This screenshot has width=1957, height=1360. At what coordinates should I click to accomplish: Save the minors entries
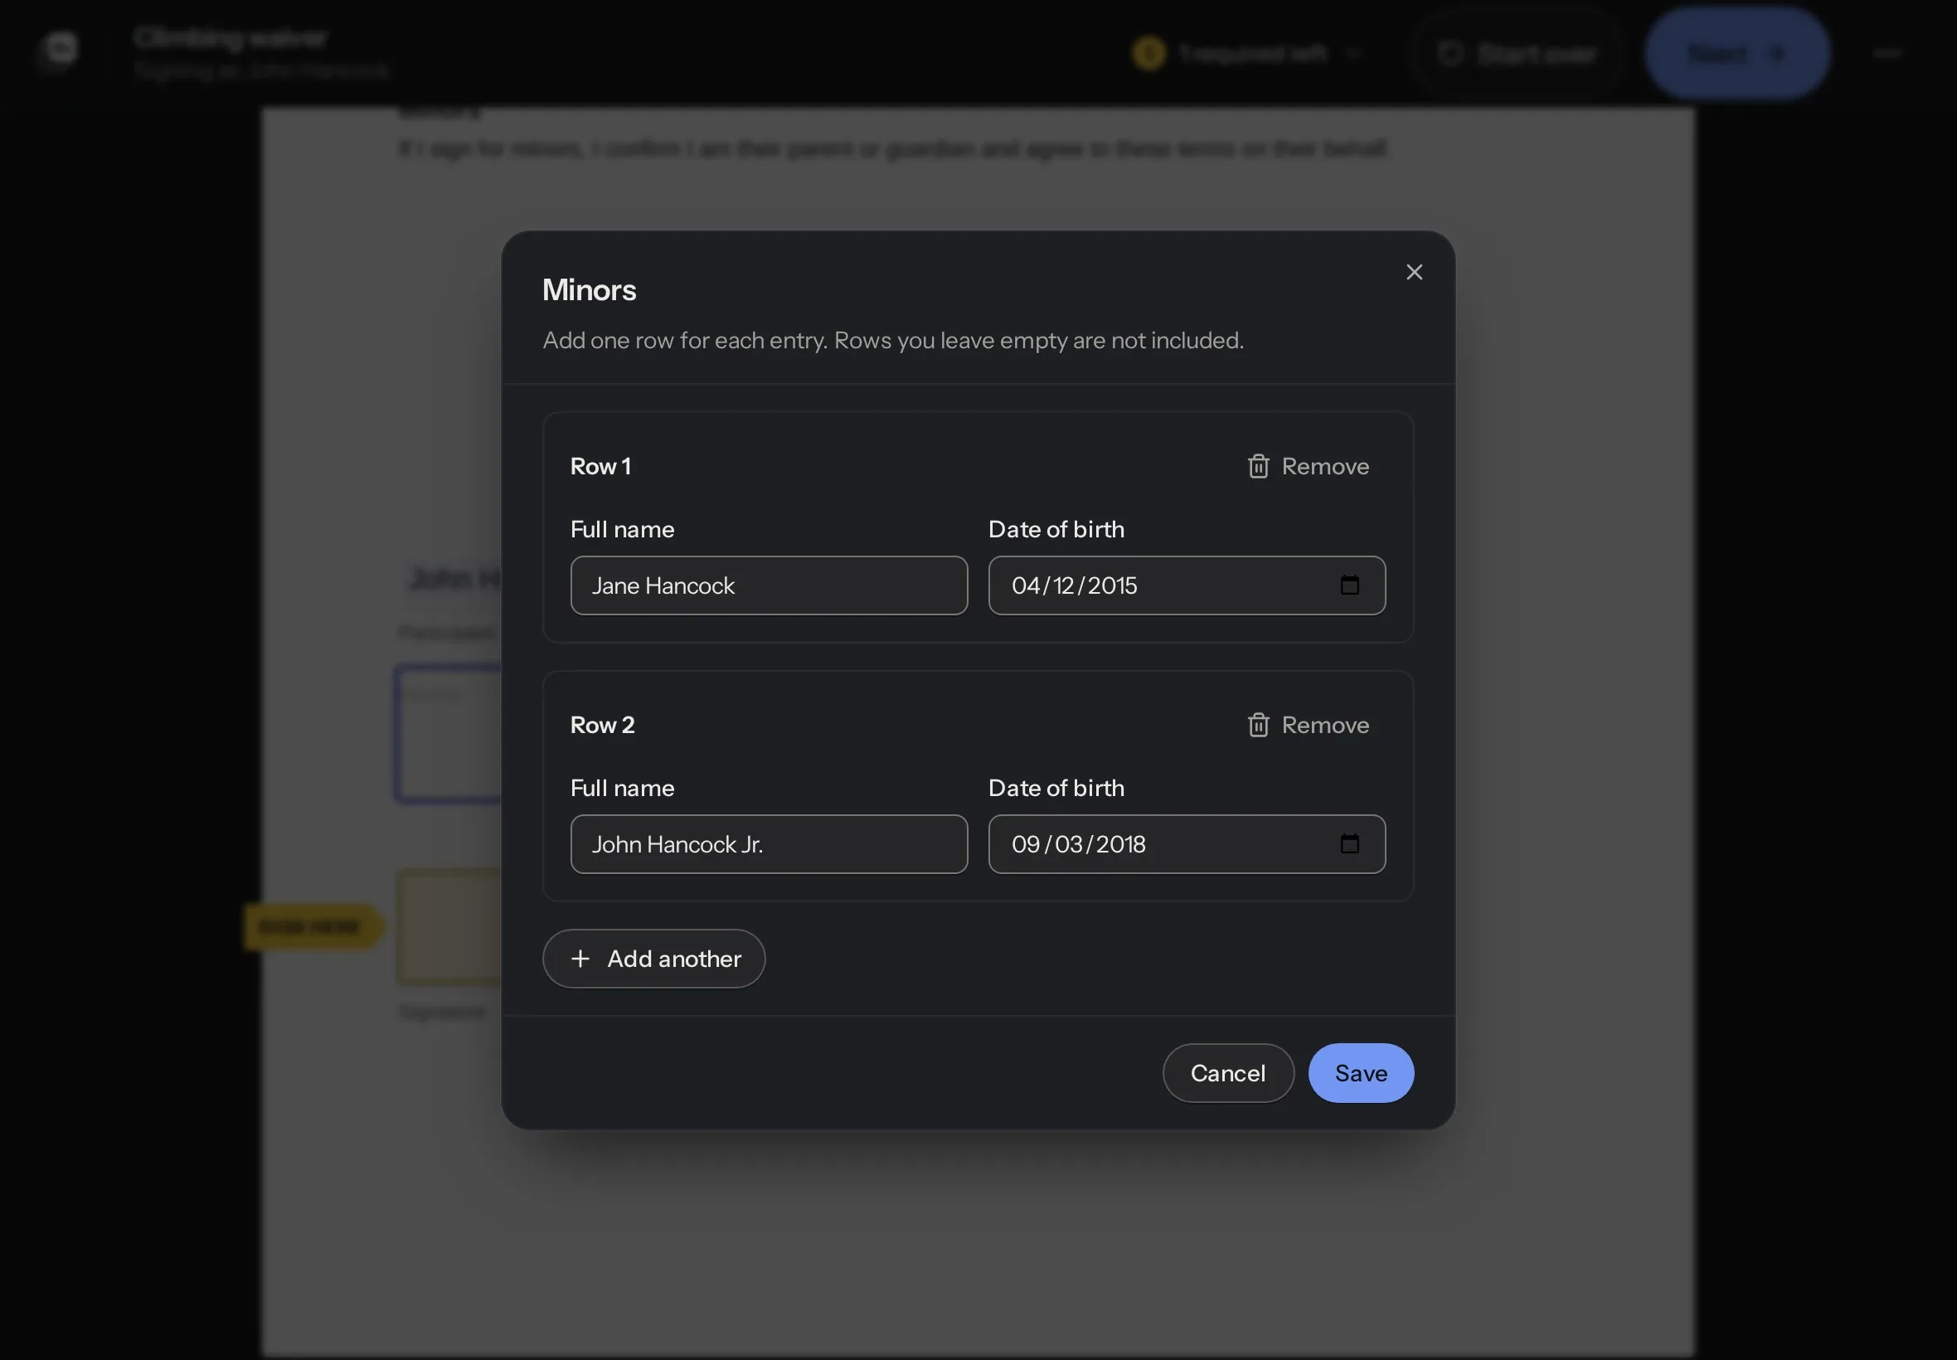(x=1361, y=1073)
